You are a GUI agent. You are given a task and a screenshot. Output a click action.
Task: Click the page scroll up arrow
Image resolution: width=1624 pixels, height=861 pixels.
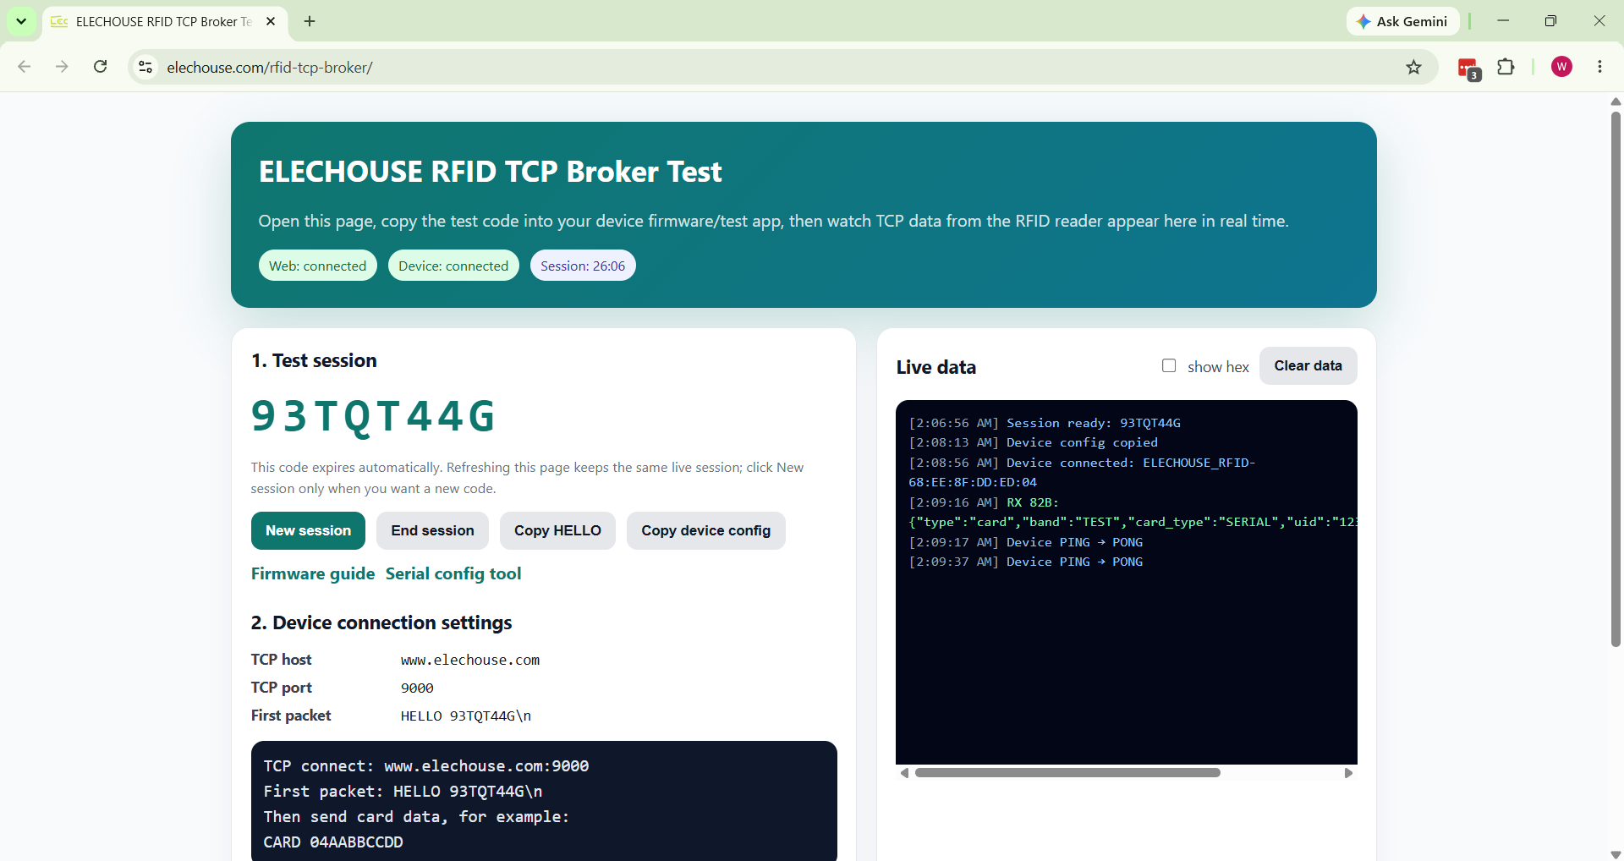[1616, 101]
